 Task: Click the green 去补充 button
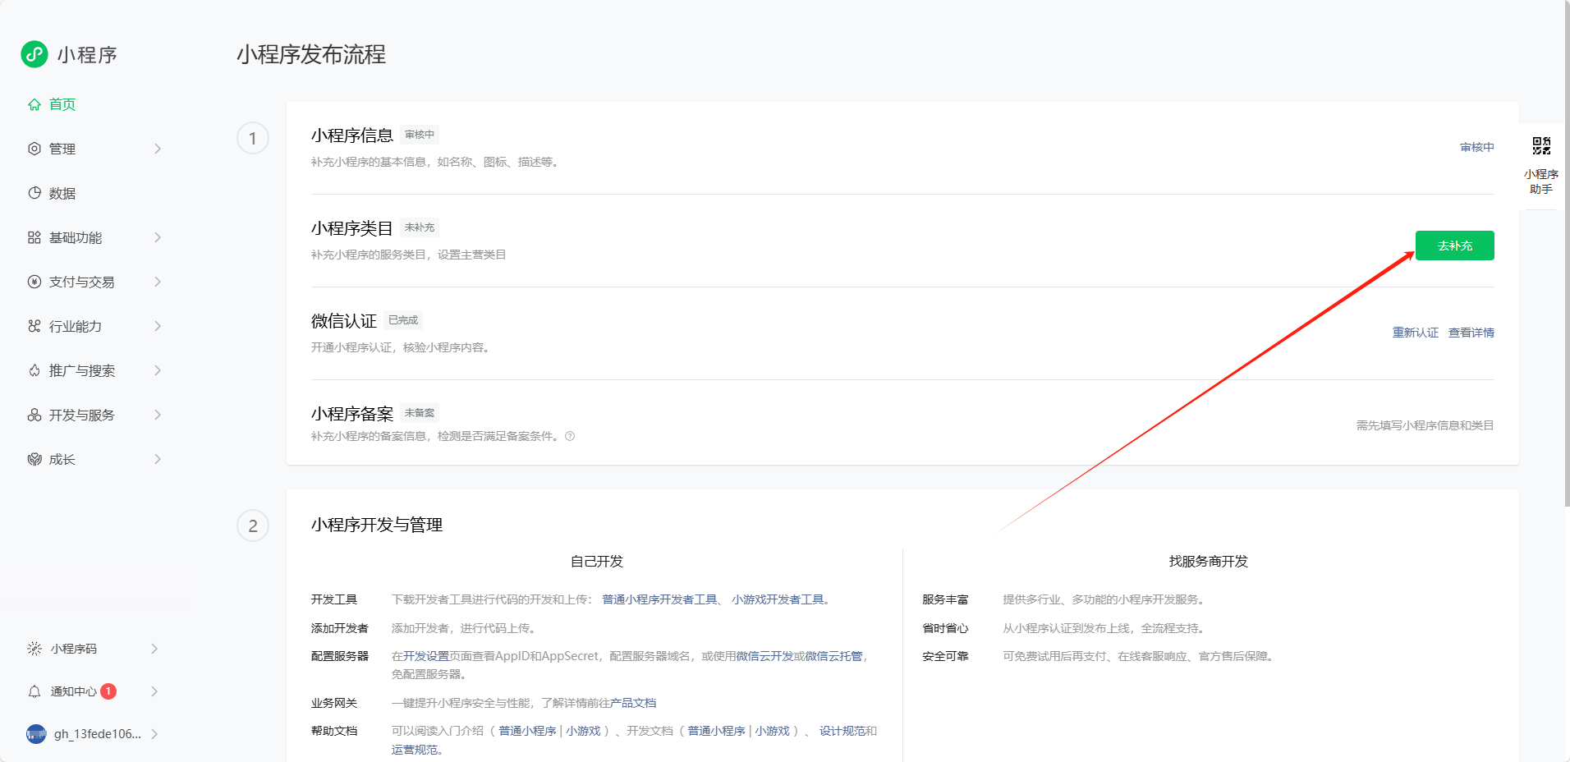coord(1454,246)
